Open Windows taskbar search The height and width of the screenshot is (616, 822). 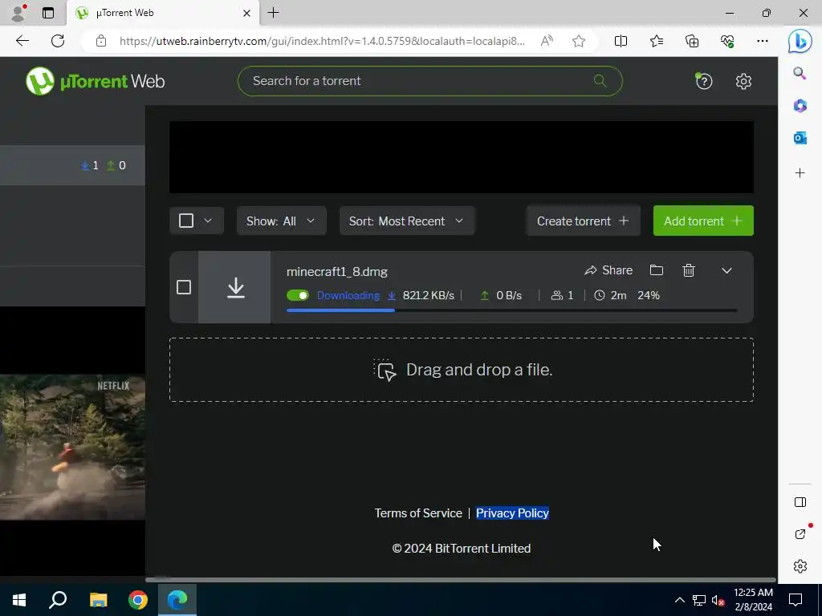[58, 600]
